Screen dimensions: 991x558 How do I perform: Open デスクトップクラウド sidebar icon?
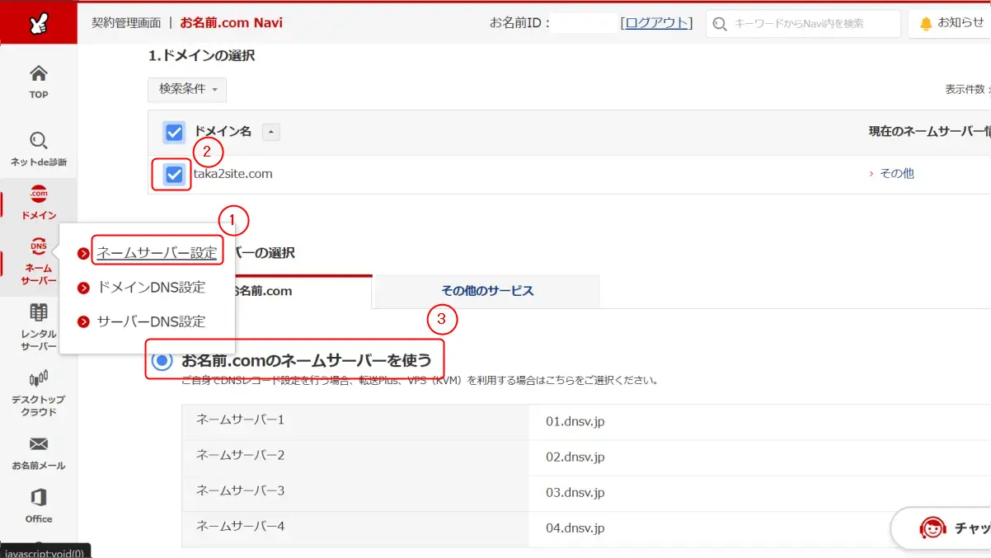click(39, 378)
